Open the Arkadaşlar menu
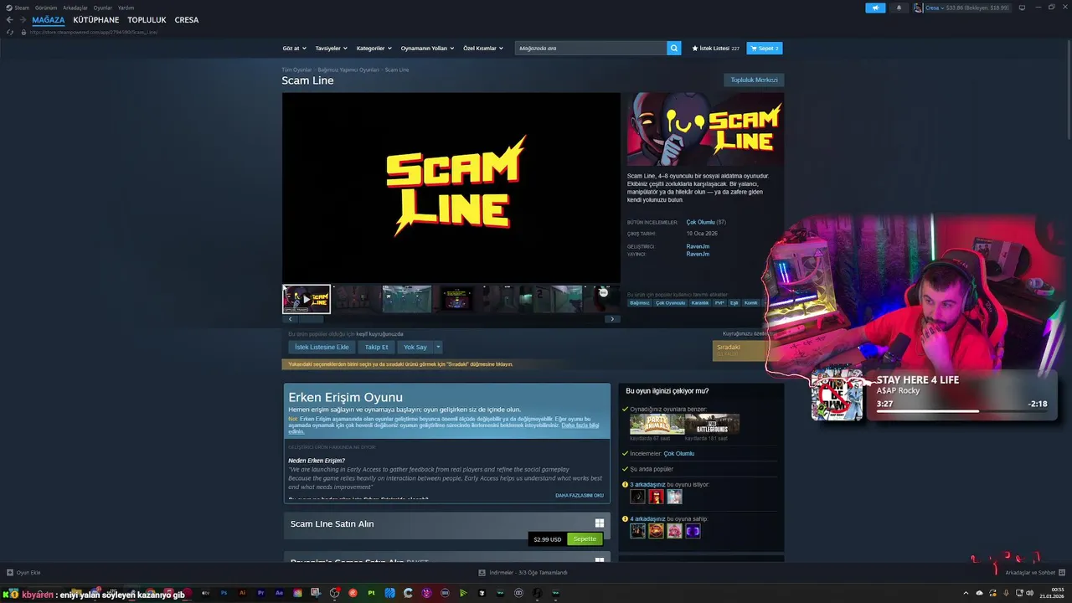1072x603 pixels. point(75,8)
